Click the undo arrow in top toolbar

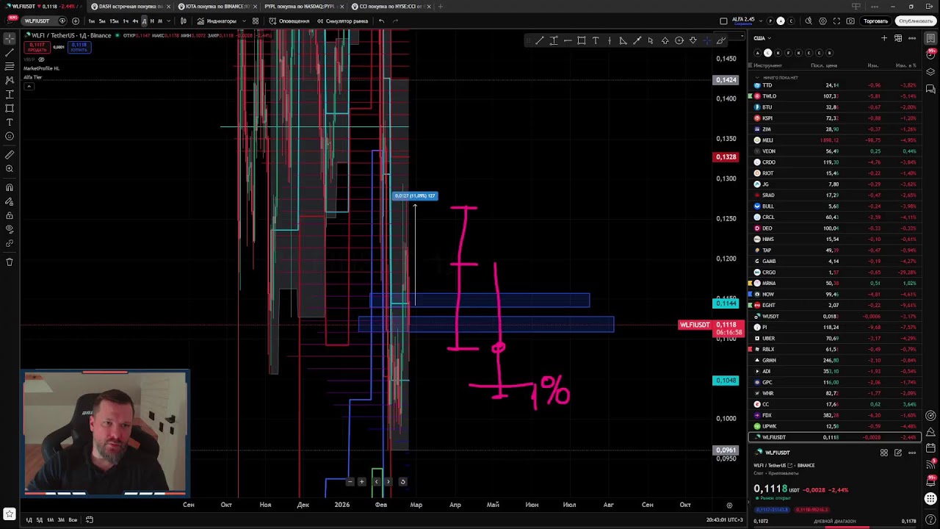[x=381, y=21]
